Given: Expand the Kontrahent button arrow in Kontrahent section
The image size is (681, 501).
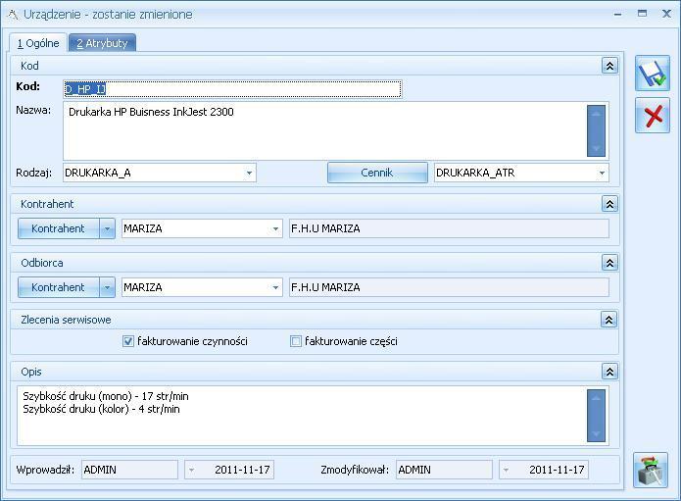Looking at the screenshot, I should 107,228.
